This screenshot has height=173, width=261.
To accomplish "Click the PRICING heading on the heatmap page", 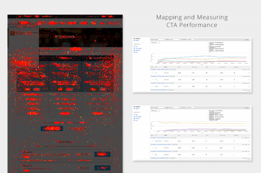I will (65, 37).
